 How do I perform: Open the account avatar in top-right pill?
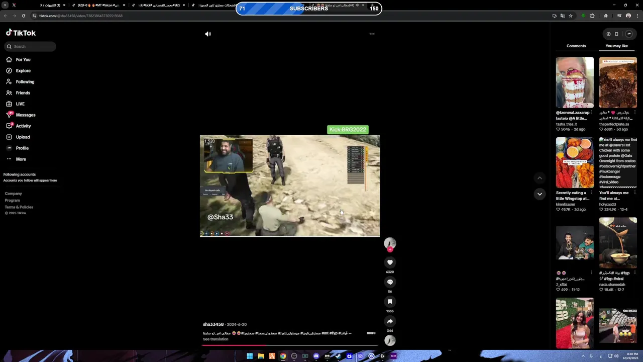[x=629, y=34]
